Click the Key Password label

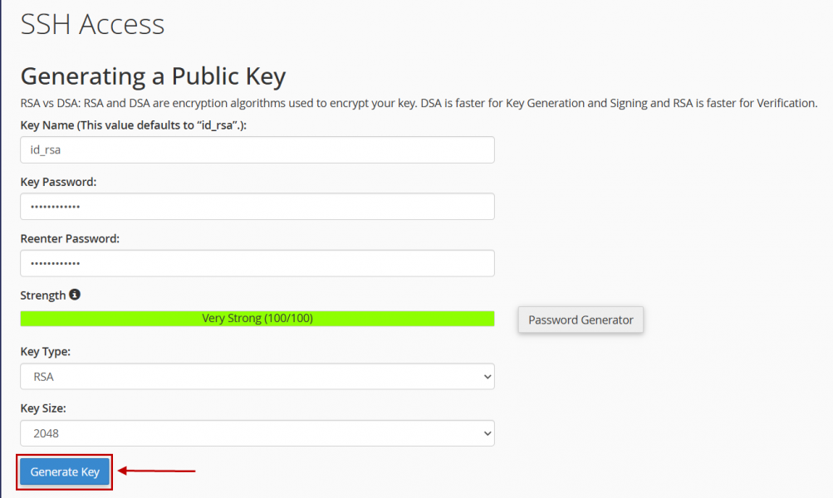click(58, 182)
